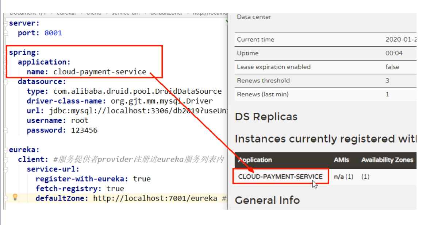Click the register-with-eureka: true line
The width and height of the screenshot is (434, 225).
tap(93, 179)
